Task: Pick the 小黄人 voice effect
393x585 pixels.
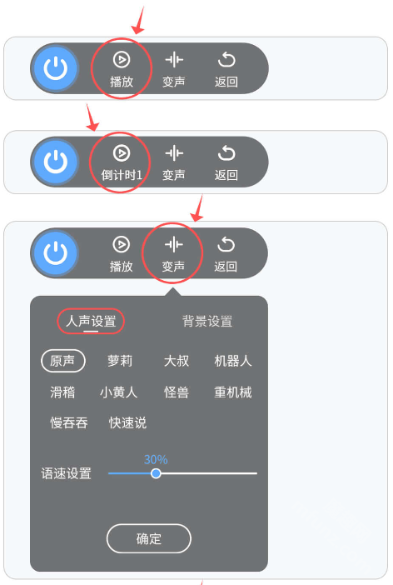Action: pyautogui.click(x=119, y=392)
